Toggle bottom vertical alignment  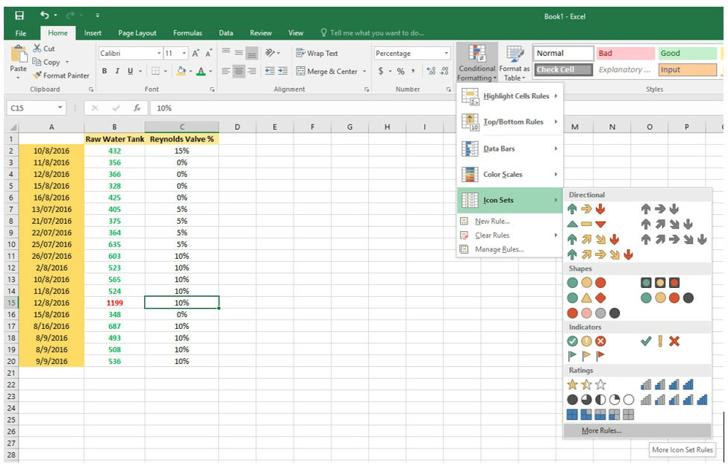click(252, 54)
